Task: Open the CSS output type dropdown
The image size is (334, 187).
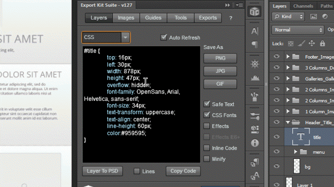Action: pyautogui.click(x=106, y=37)
